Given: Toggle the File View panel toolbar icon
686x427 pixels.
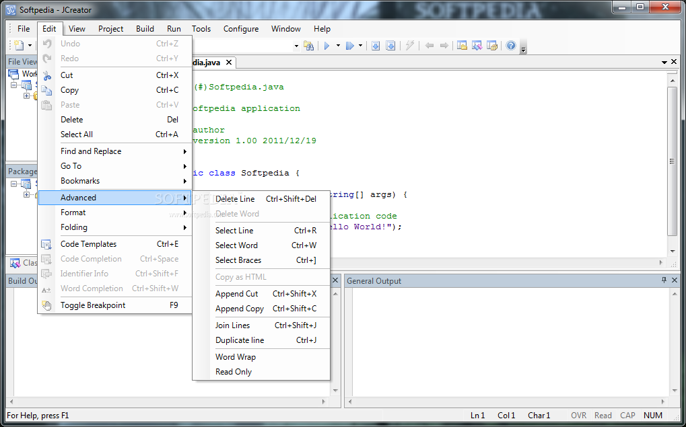Looking at the screenshot, I should click(462, 46).
